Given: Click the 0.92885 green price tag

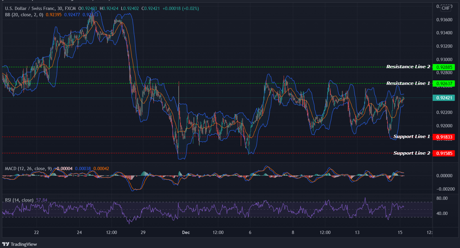Looking at the screenshot, I should [444, 67].
